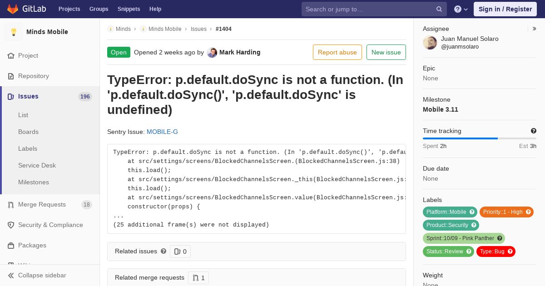Click the Related issues help icon
545x286 pixels.
pos(163,251)
